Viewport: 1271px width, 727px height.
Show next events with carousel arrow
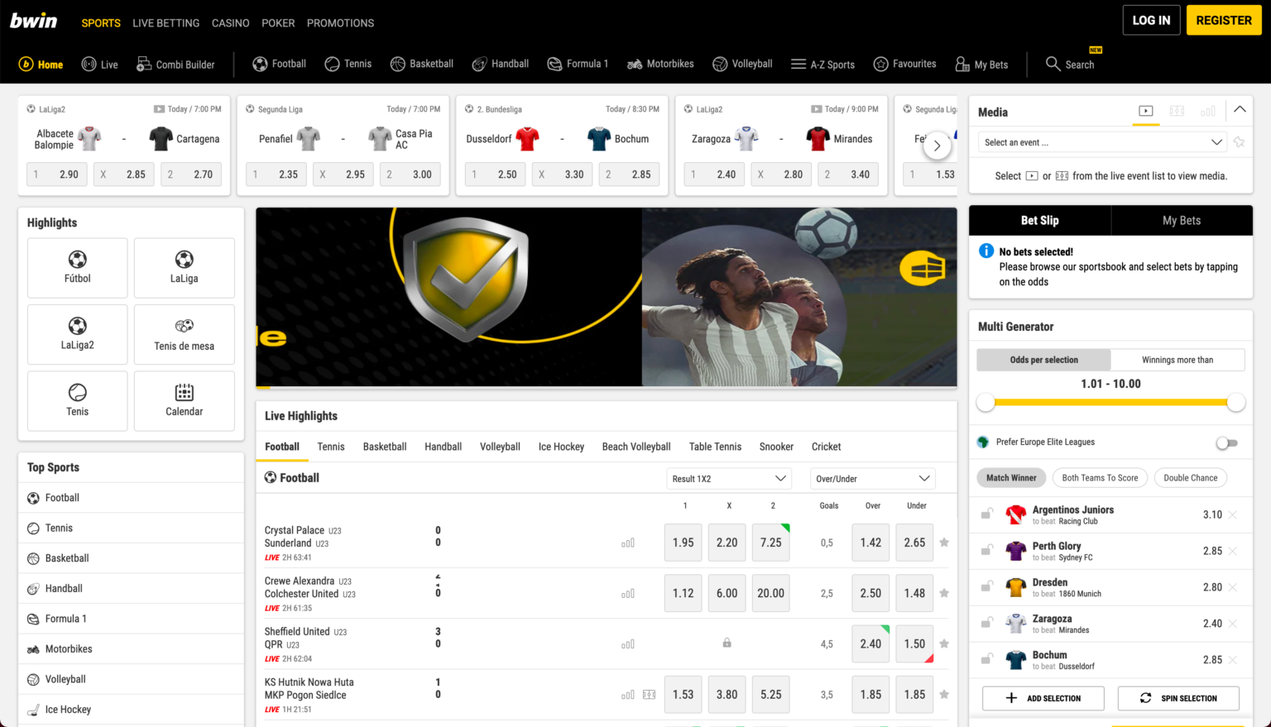coord(937,146)
